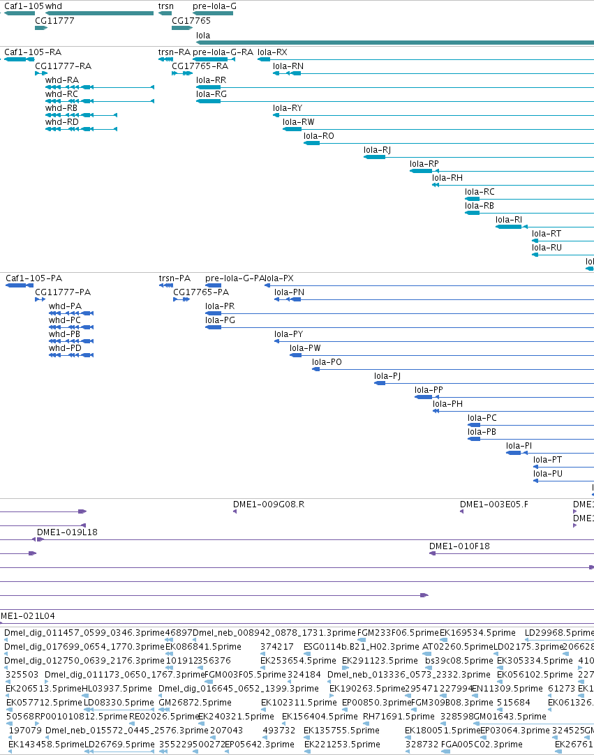Click the whd-RB transcript label
The width and height of the screenshot is (594, 755).
click(x=61, y=108)
